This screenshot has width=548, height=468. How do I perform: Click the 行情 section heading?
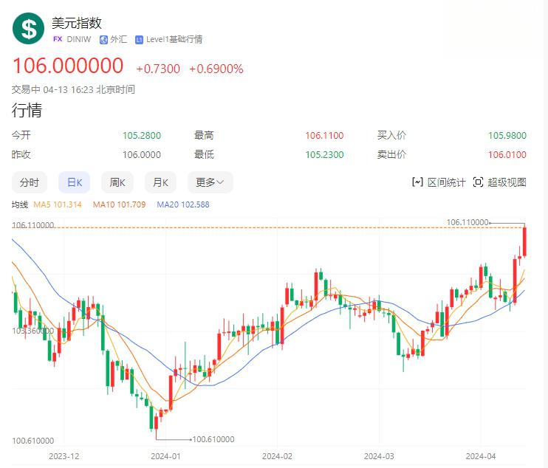coord(27,111)
